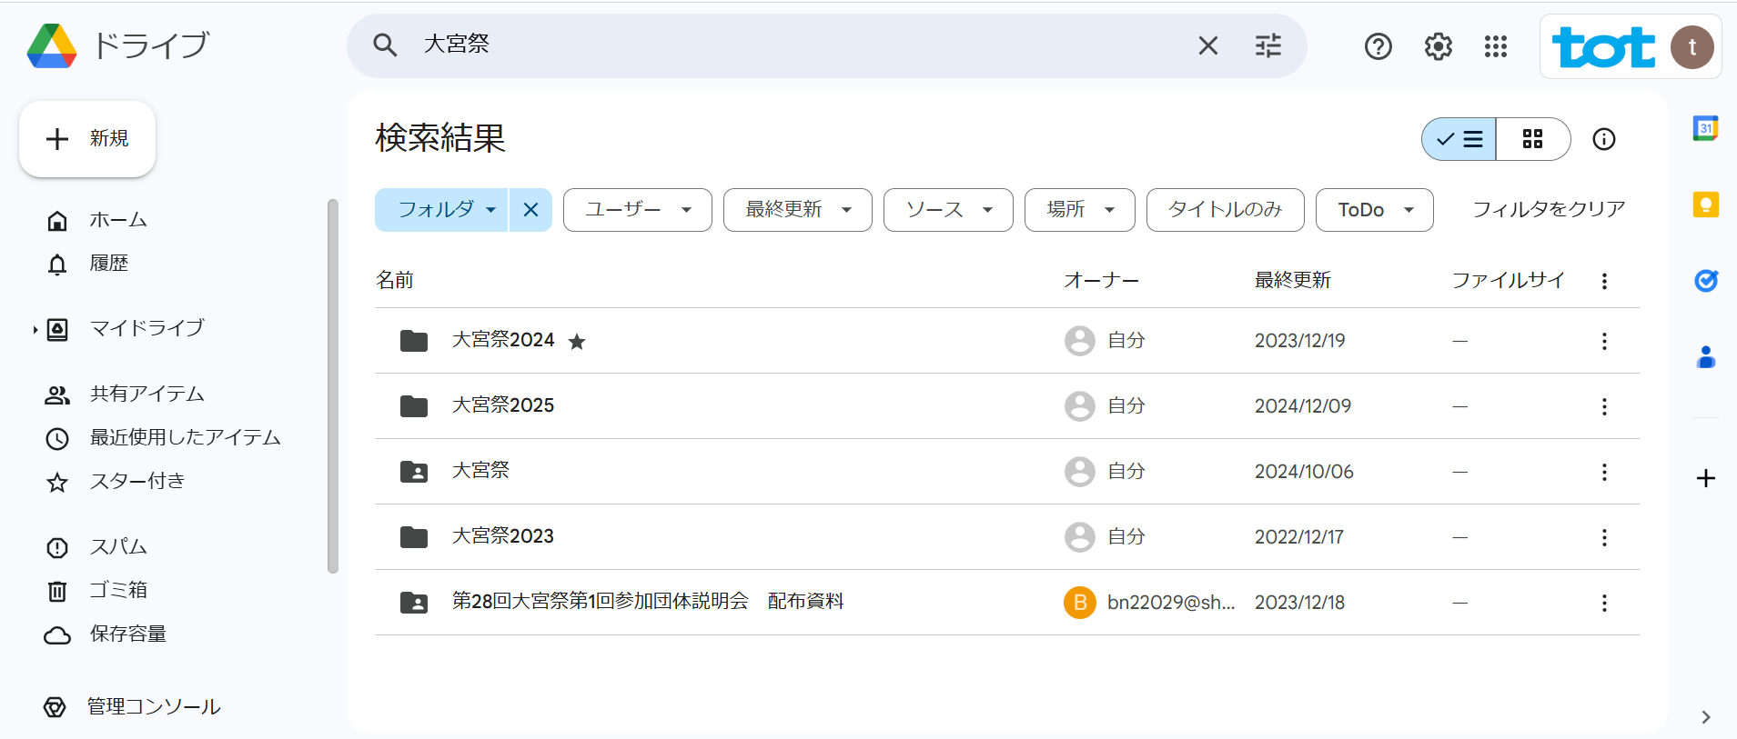Go to 共有アイテム in the sidebar
1737x739 pixels.
(x=146, y=394)
